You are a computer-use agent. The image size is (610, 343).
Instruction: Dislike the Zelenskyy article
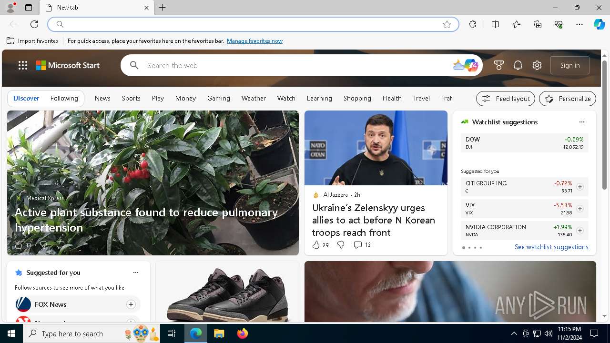pyautogui.click(x=341, y=245)
